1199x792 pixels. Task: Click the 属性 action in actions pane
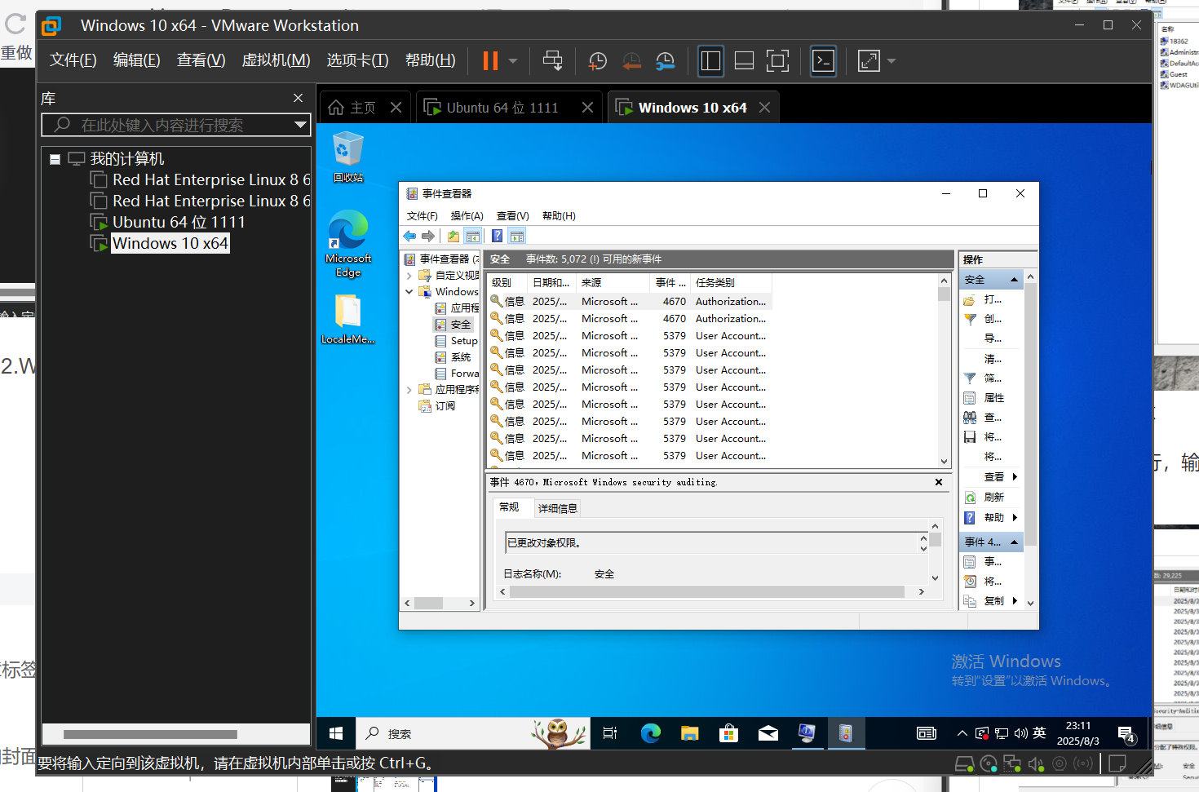pos(994,398)
